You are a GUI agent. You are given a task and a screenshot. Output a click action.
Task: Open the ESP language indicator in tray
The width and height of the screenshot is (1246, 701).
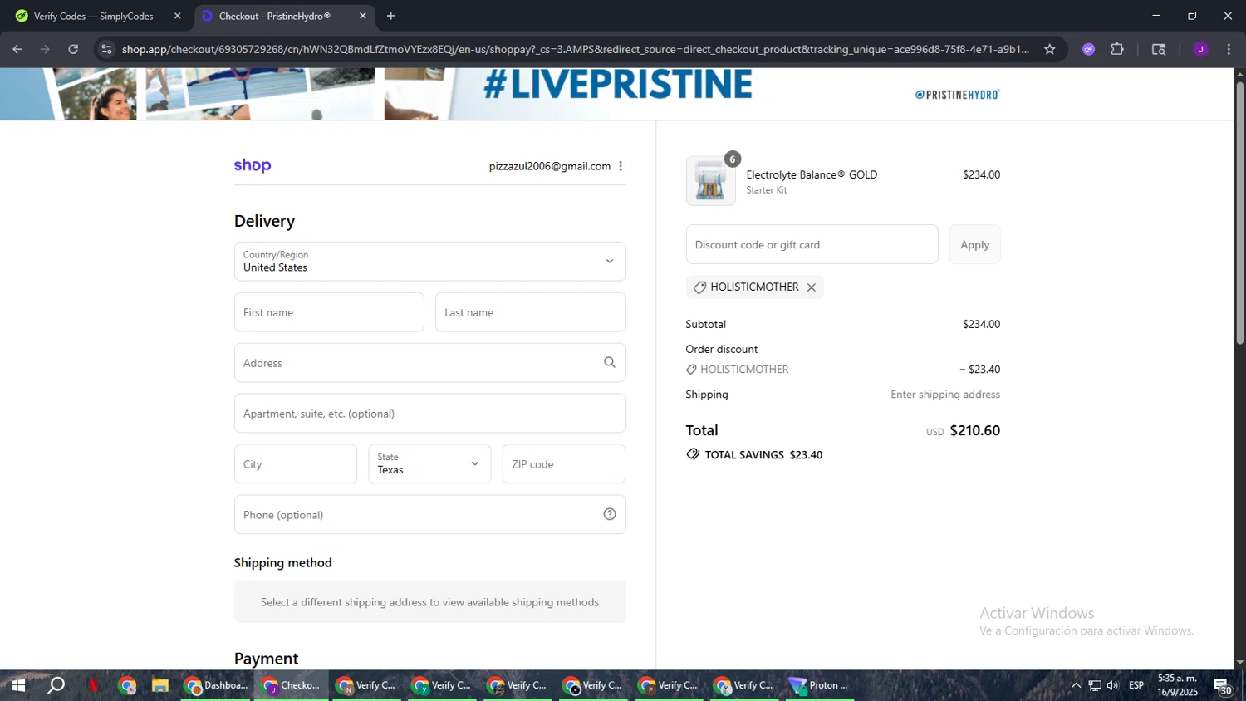coord(1136,685)
